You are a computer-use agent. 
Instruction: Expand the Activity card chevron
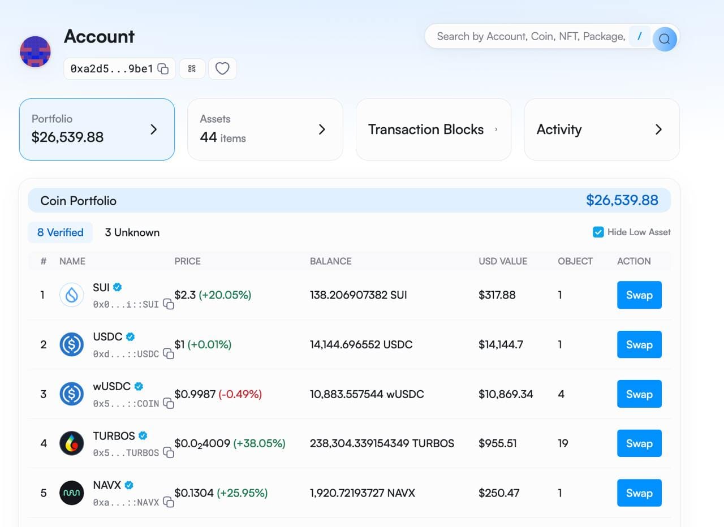point(658,129)
